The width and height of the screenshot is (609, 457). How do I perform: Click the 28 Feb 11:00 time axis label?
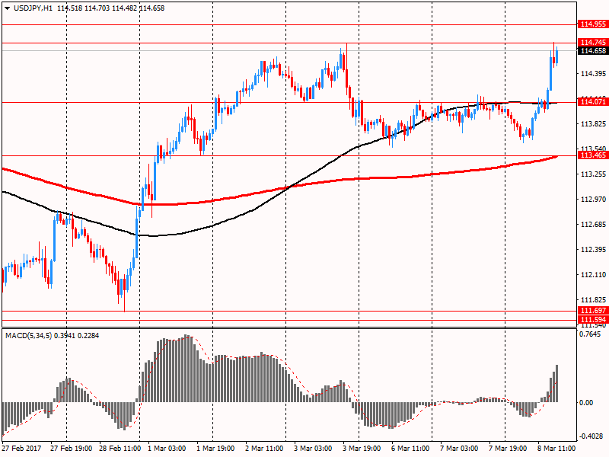click(x=120, y=448)
